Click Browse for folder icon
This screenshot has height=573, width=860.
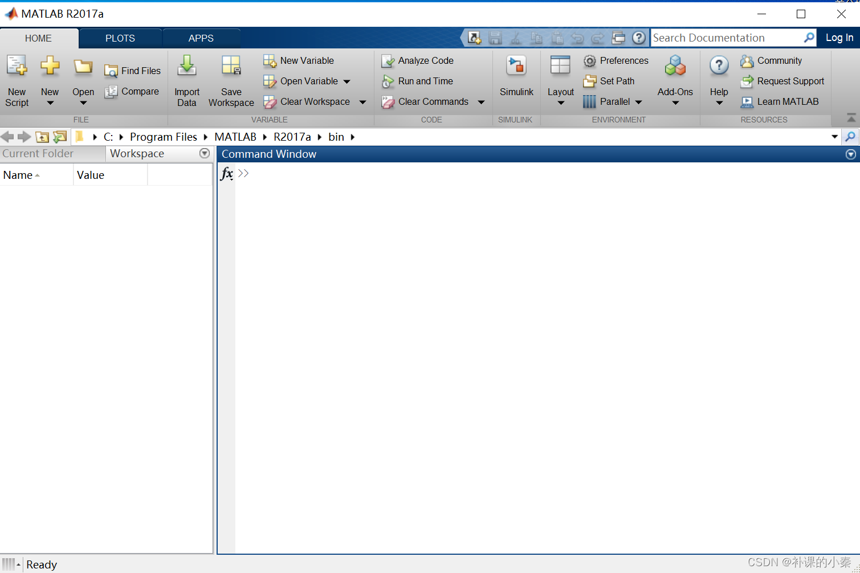click(x=60, y=137)
